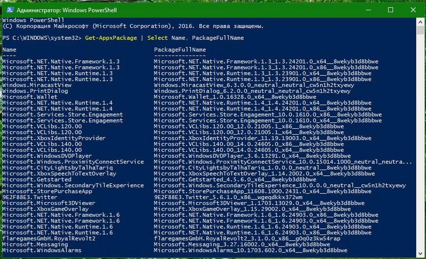Screen dimensions: 426x259
Task: Click the XboxSpeechToTextOverlay_1.14.2002.0 full name
Action: [264, 174]
